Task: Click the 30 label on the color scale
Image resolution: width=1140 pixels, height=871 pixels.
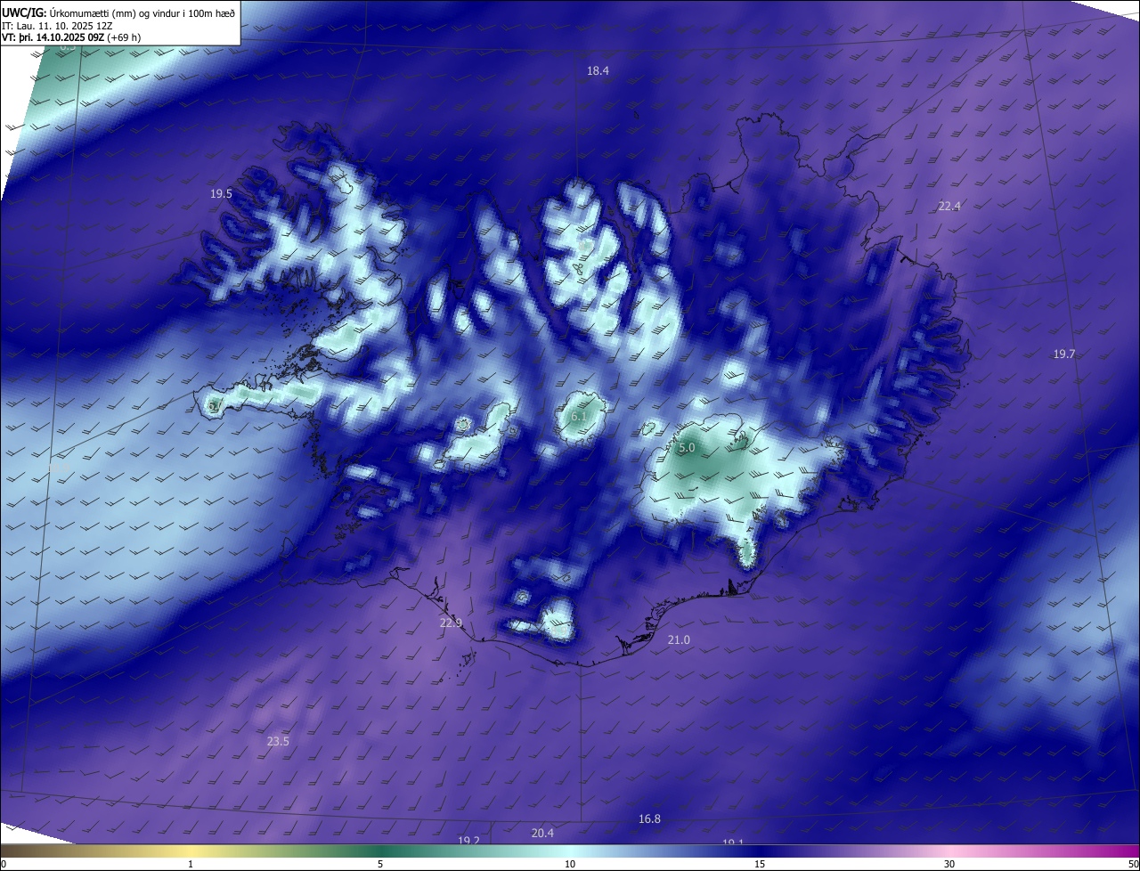Action: (x=949, y=865)
